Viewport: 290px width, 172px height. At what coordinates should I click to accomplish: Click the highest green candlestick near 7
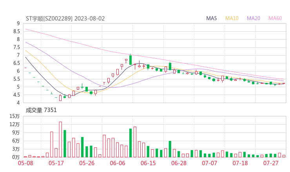(x=130, y=60)
